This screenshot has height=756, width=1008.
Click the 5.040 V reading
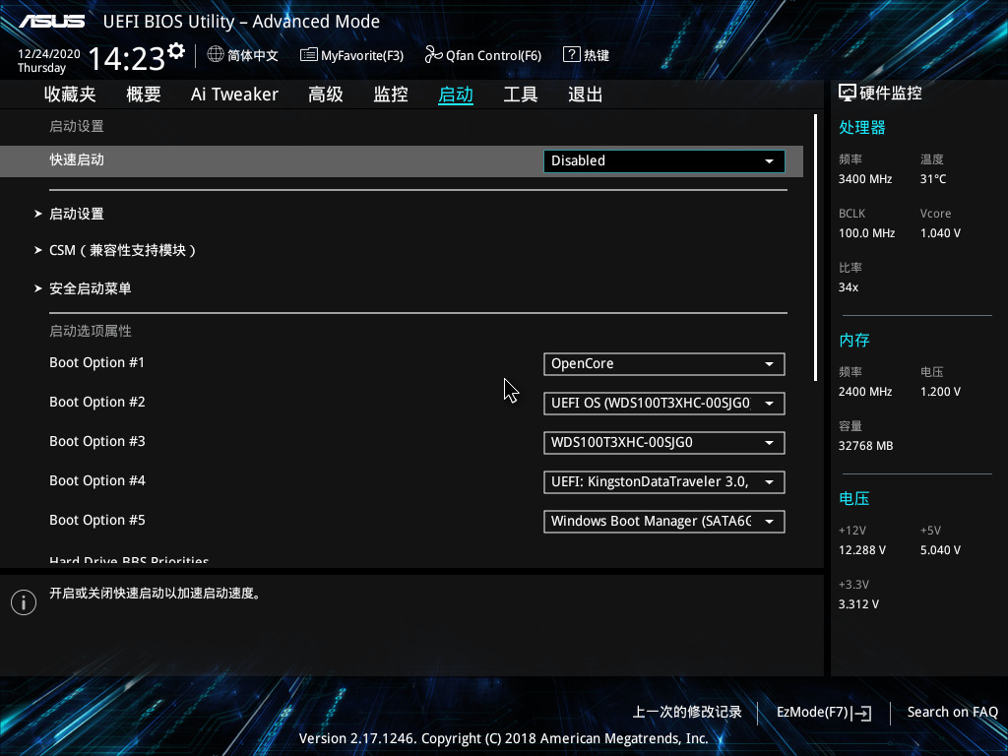click(x=940, y=550)
